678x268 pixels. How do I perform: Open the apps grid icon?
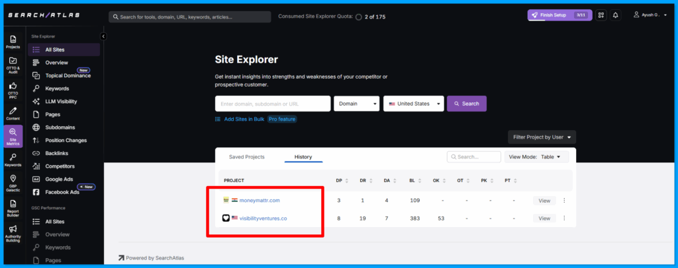601,15
